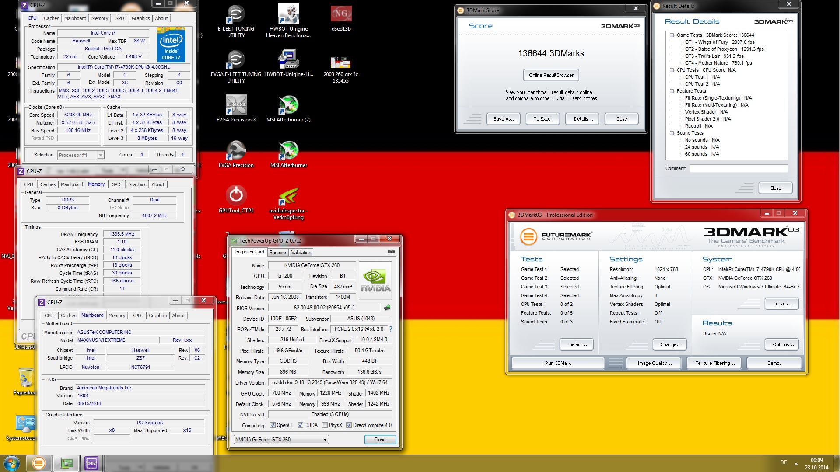Screen dimensions: 840x472
Task: Close GPU-Z via Close button
Action: tap(380, 440)
